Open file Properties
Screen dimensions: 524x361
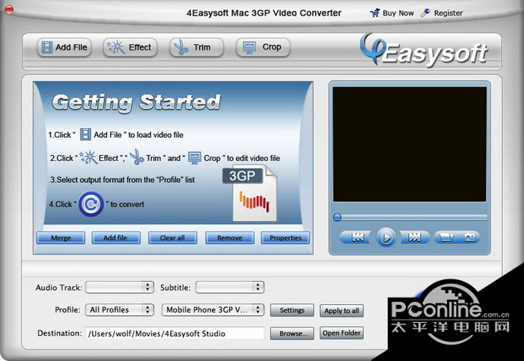point(285,237)
